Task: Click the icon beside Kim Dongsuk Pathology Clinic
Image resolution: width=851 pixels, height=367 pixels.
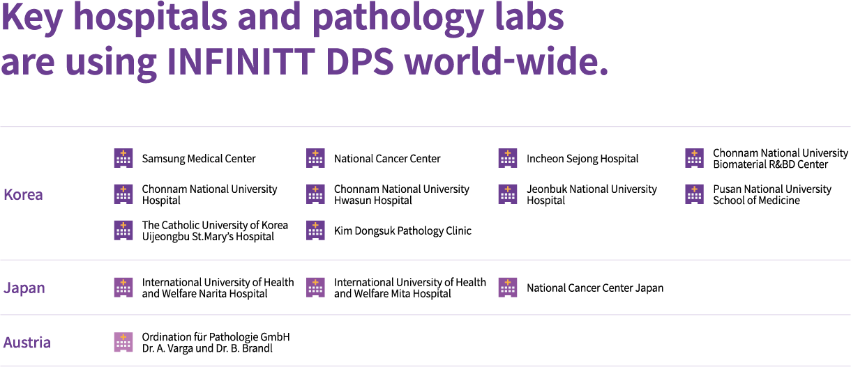Action: point(315,231)
